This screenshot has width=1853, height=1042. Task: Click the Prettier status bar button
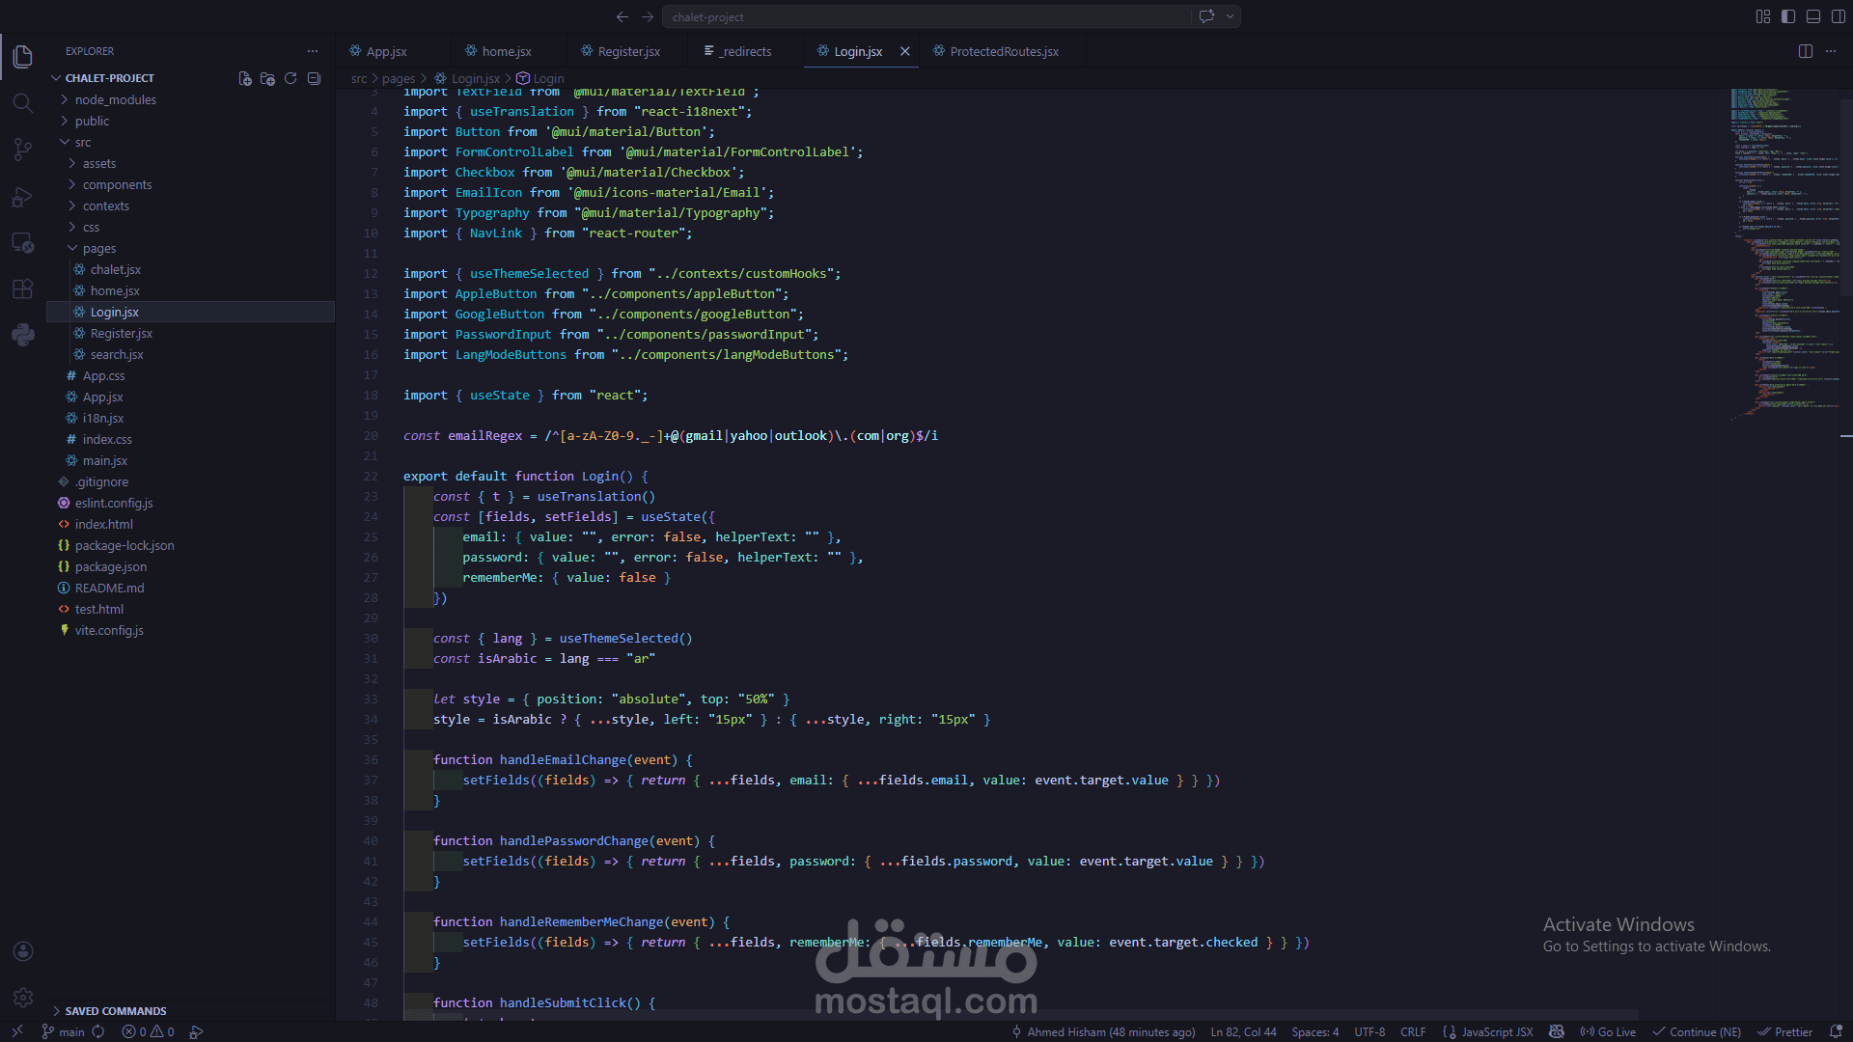pyautogui.click(x=1785, y=1031)
